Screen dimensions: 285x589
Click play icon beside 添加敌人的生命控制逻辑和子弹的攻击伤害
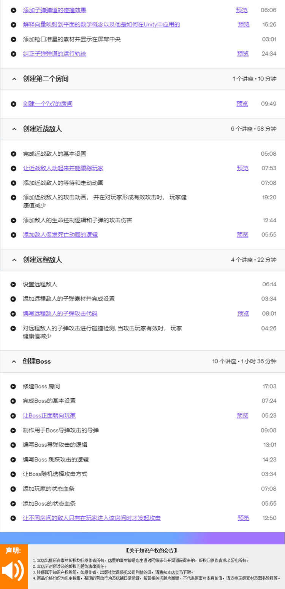pyautogui.click(x=14, y=220)
